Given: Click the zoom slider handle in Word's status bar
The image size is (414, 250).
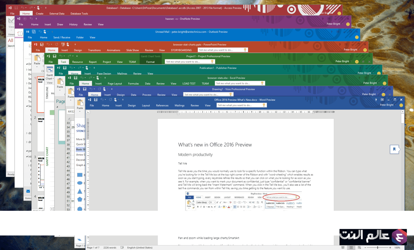Looking at the screenshot, I should (x=378, y=248).
